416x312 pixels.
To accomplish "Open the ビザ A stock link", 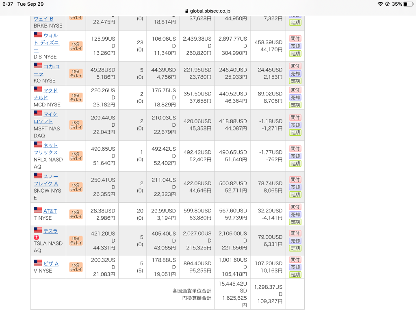I will click(51, 263).
